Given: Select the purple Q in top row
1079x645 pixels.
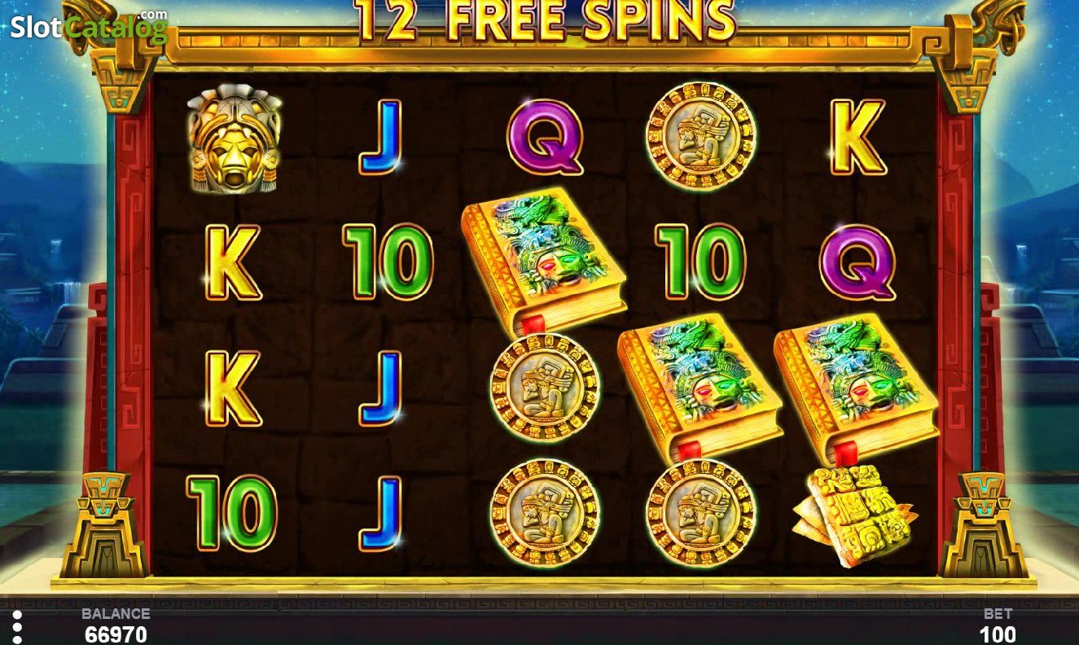Looking at the screenshot, I should 545,138.
